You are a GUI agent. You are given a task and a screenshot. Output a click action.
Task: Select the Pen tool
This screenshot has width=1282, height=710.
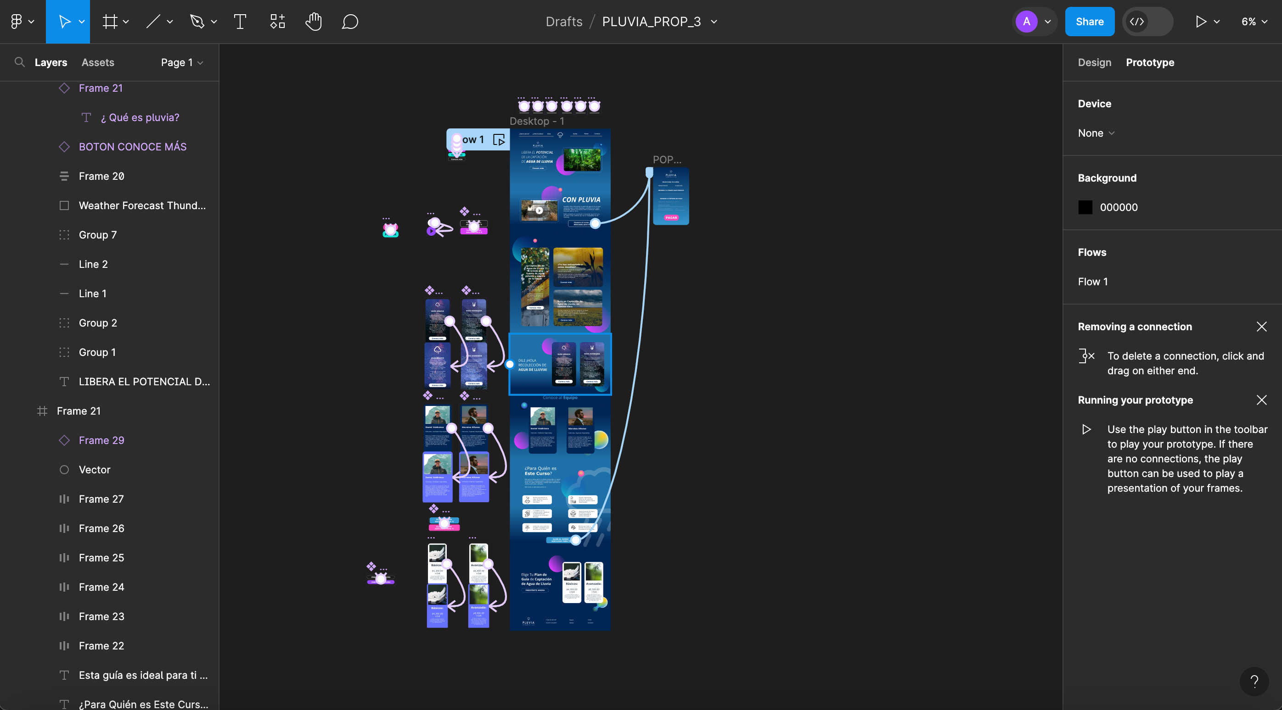[197, 22]
